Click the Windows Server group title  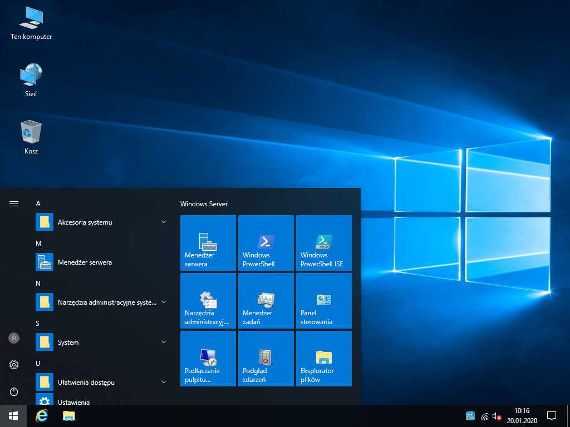click(x=204, y=204)
